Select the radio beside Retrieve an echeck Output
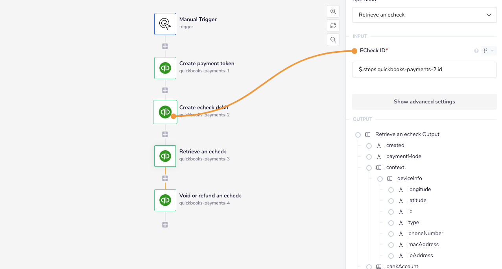 pyautogui.click(x=358, y=134)
